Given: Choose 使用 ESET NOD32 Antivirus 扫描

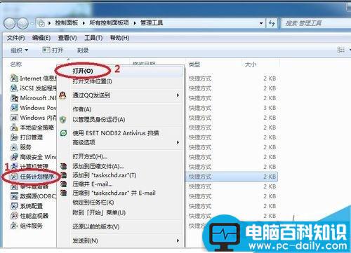Looking at the screenshot, I should (116, 133).
